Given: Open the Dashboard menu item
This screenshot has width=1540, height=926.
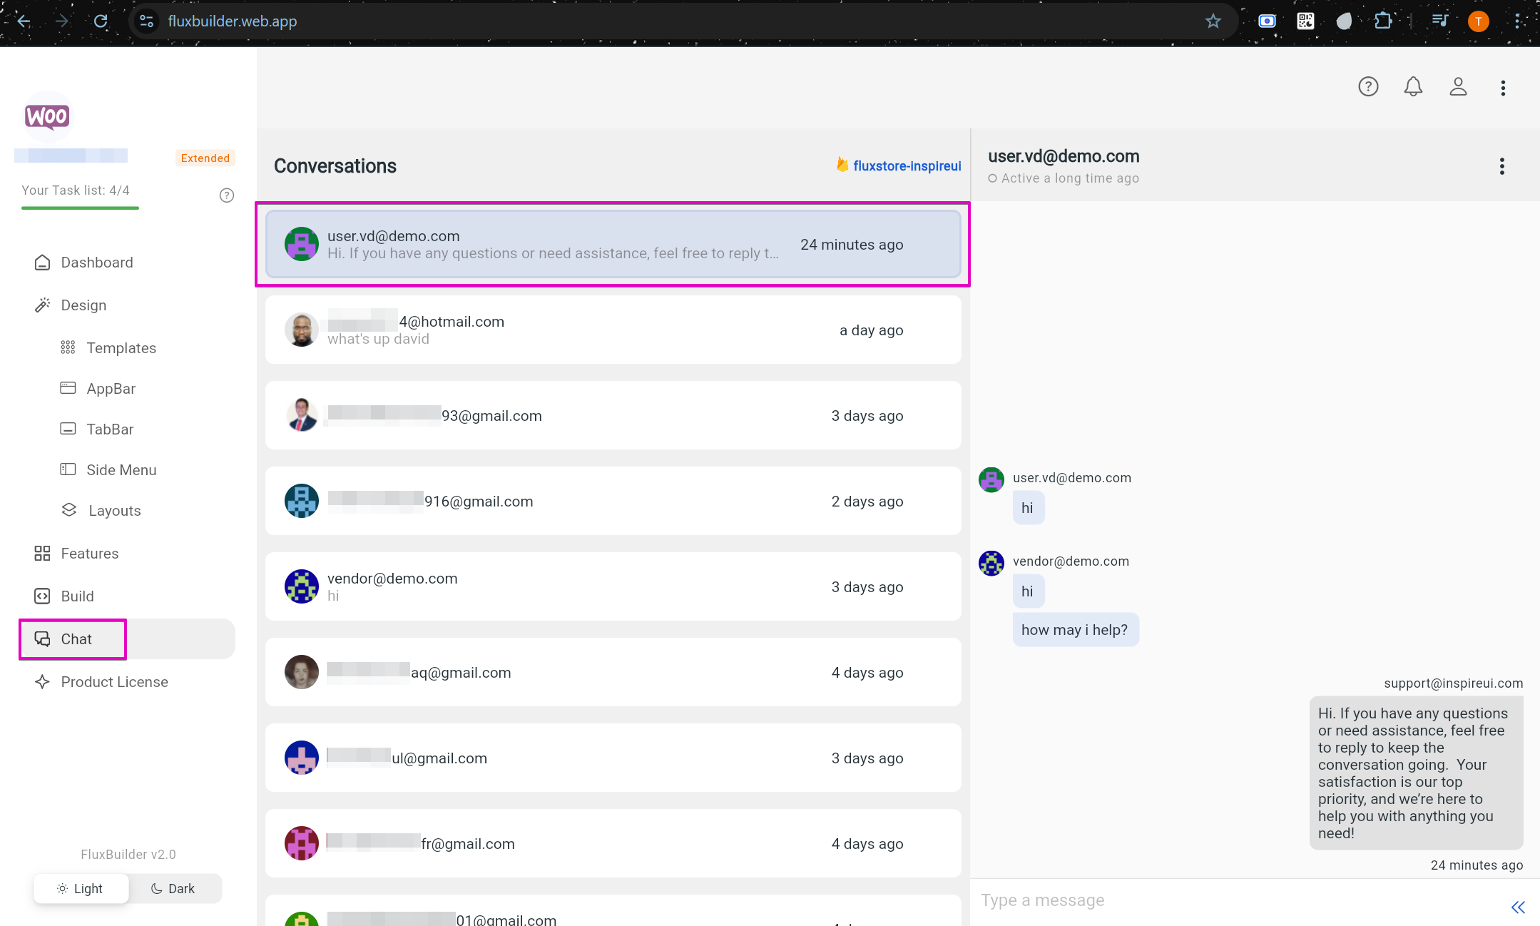Looking at the screenshot, I should (96, 263).
